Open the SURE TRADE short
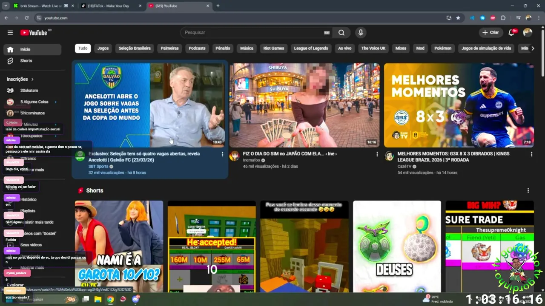 pyautogui.click(x=490, y=246)
